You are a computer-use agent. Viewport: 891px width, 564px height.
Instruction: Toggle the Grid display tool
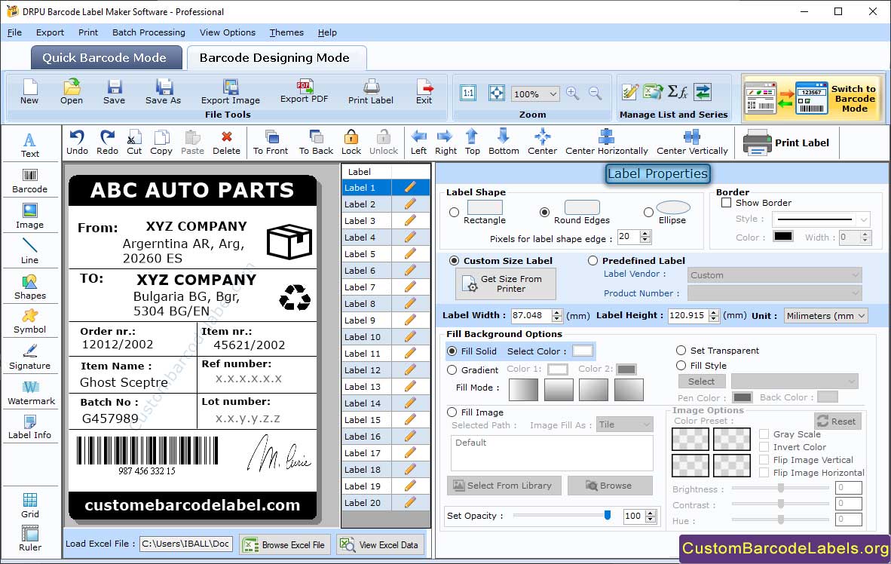tap(29, 505)
